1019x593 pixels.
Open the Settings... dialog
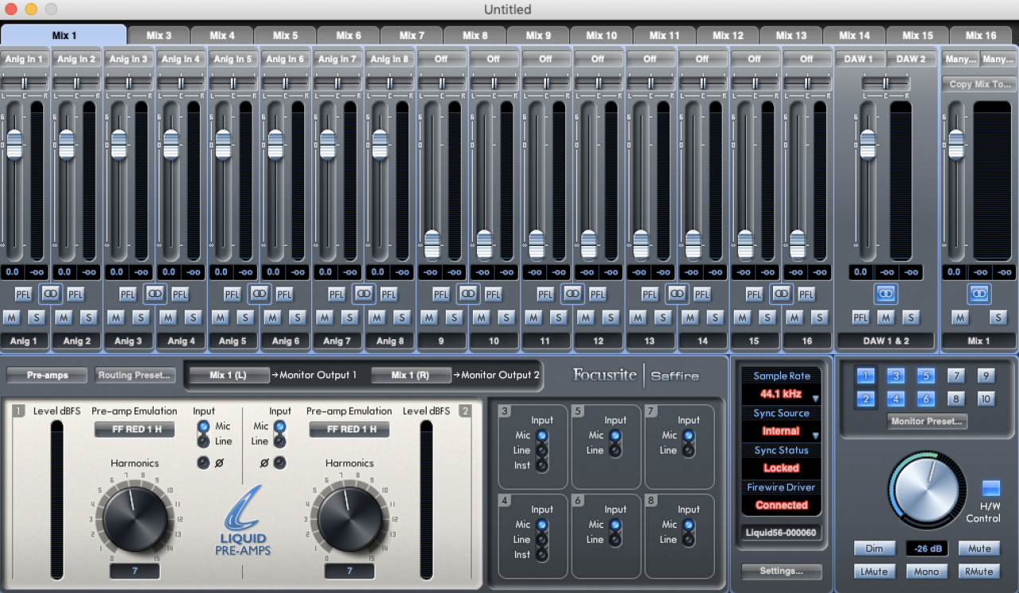[x=780, y=571]
